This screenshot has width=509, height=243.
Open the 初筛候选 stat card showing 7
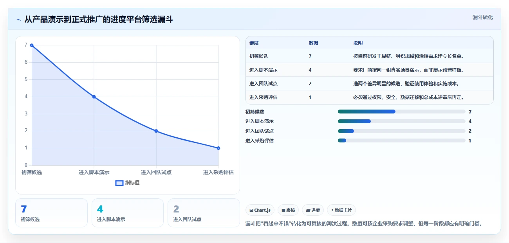pyautogui.click(x=51, y=213)
